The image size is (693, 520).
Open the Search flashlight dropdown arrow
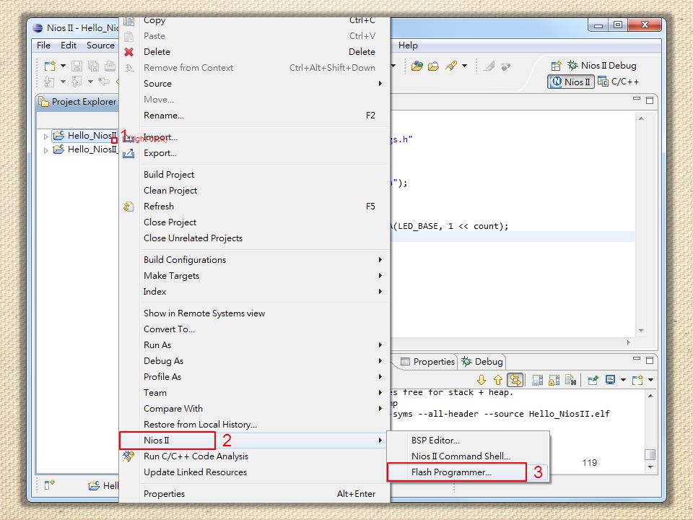coord(464,66)
